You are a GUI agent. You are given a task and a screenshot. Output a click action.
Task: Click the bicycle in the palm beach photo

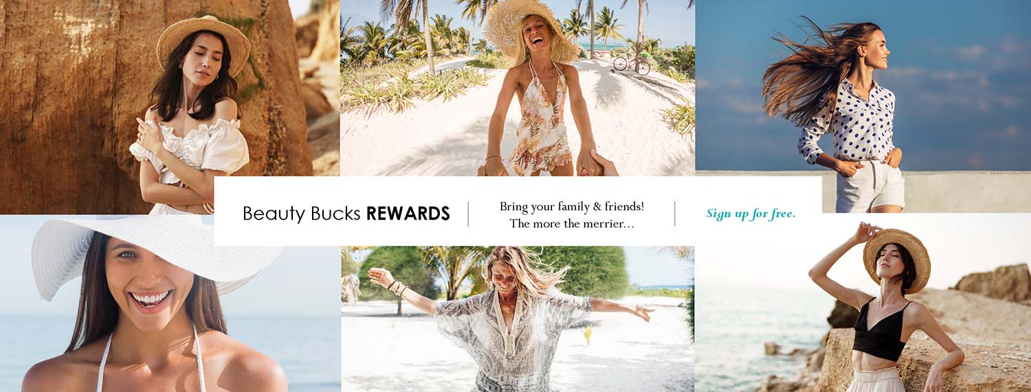pyautogui.click(x=631, y=63)
